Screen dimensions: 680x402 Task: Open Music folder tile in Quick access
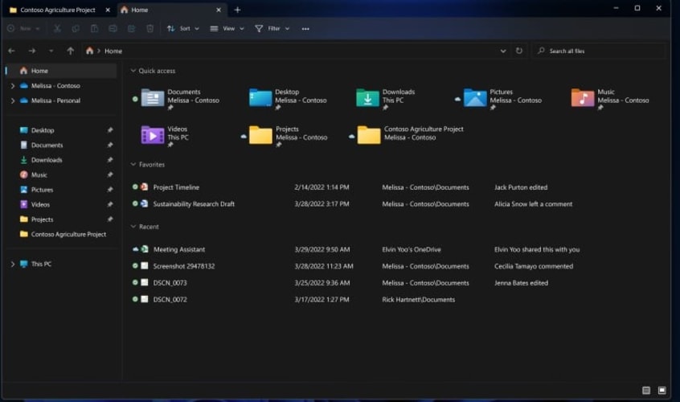pyautogui.click(x=610, y=100)
